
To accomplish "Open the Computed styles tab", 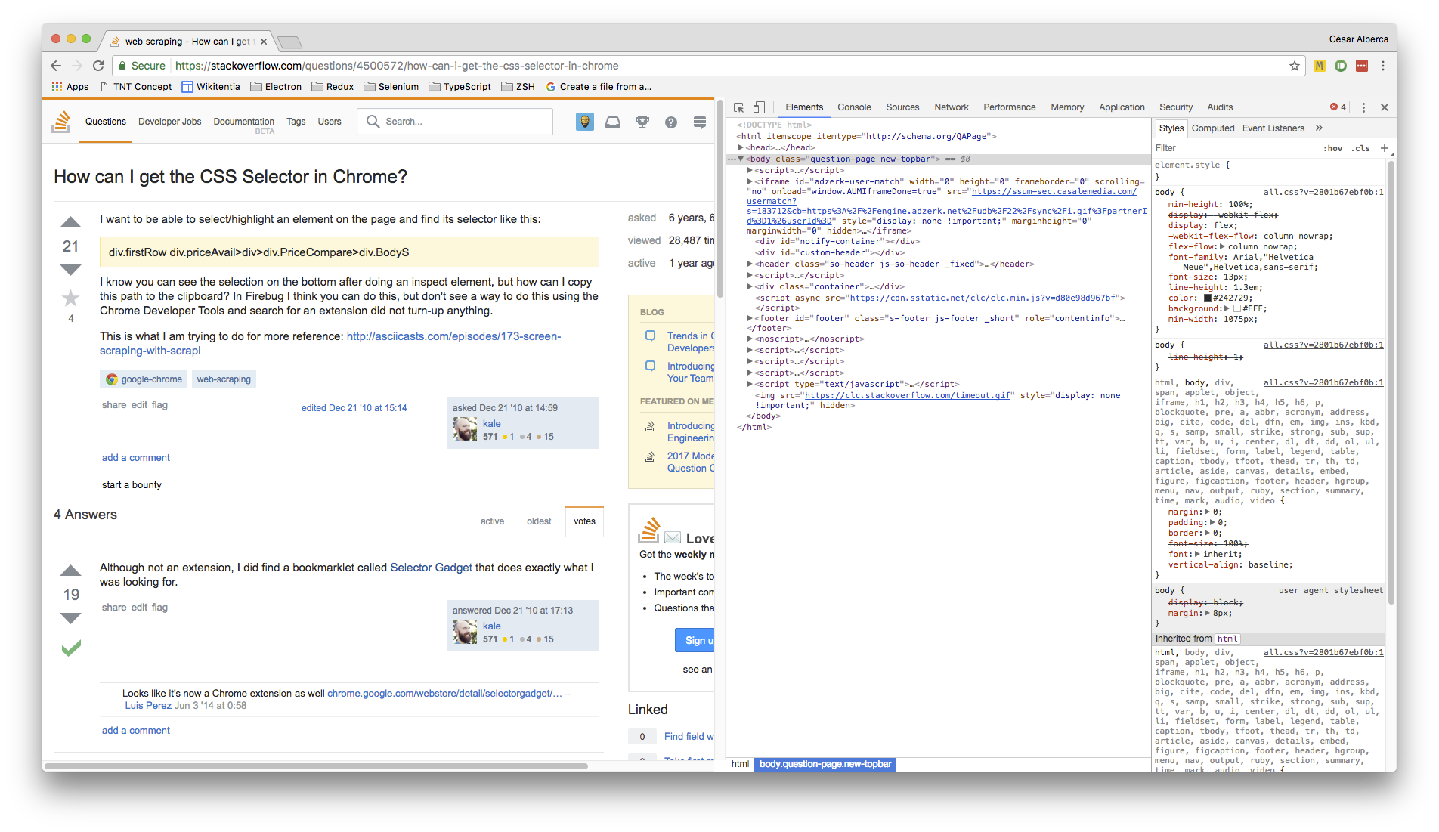I will pos(1212,128).
